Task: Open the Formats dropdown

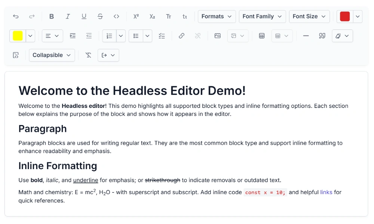Action: click(217, 16)
